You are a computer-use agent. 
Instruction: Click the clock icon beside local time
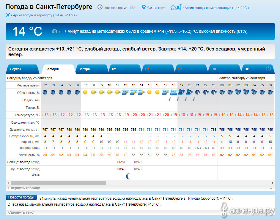pyautogui.click(x=100, y=7)
